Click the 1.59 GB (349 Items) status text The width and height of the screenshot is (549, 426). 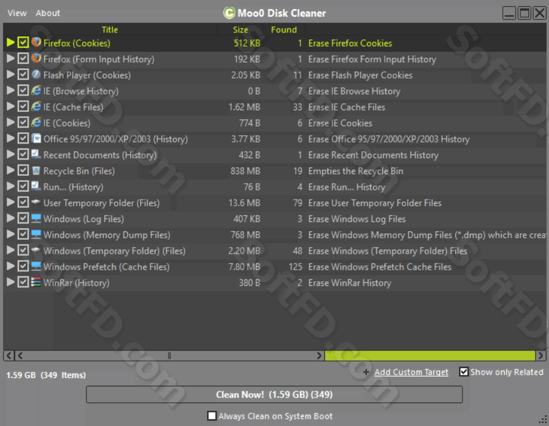46,375
